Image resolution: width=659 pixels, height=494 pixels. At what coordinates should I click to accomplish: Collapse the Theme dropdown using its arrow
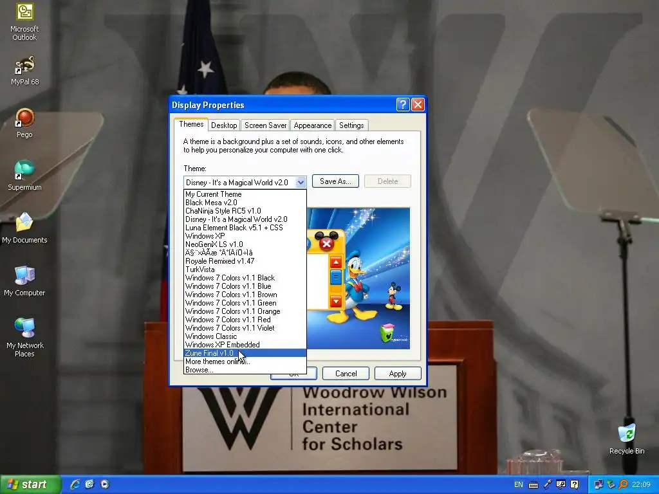click(x=300, y=182)
